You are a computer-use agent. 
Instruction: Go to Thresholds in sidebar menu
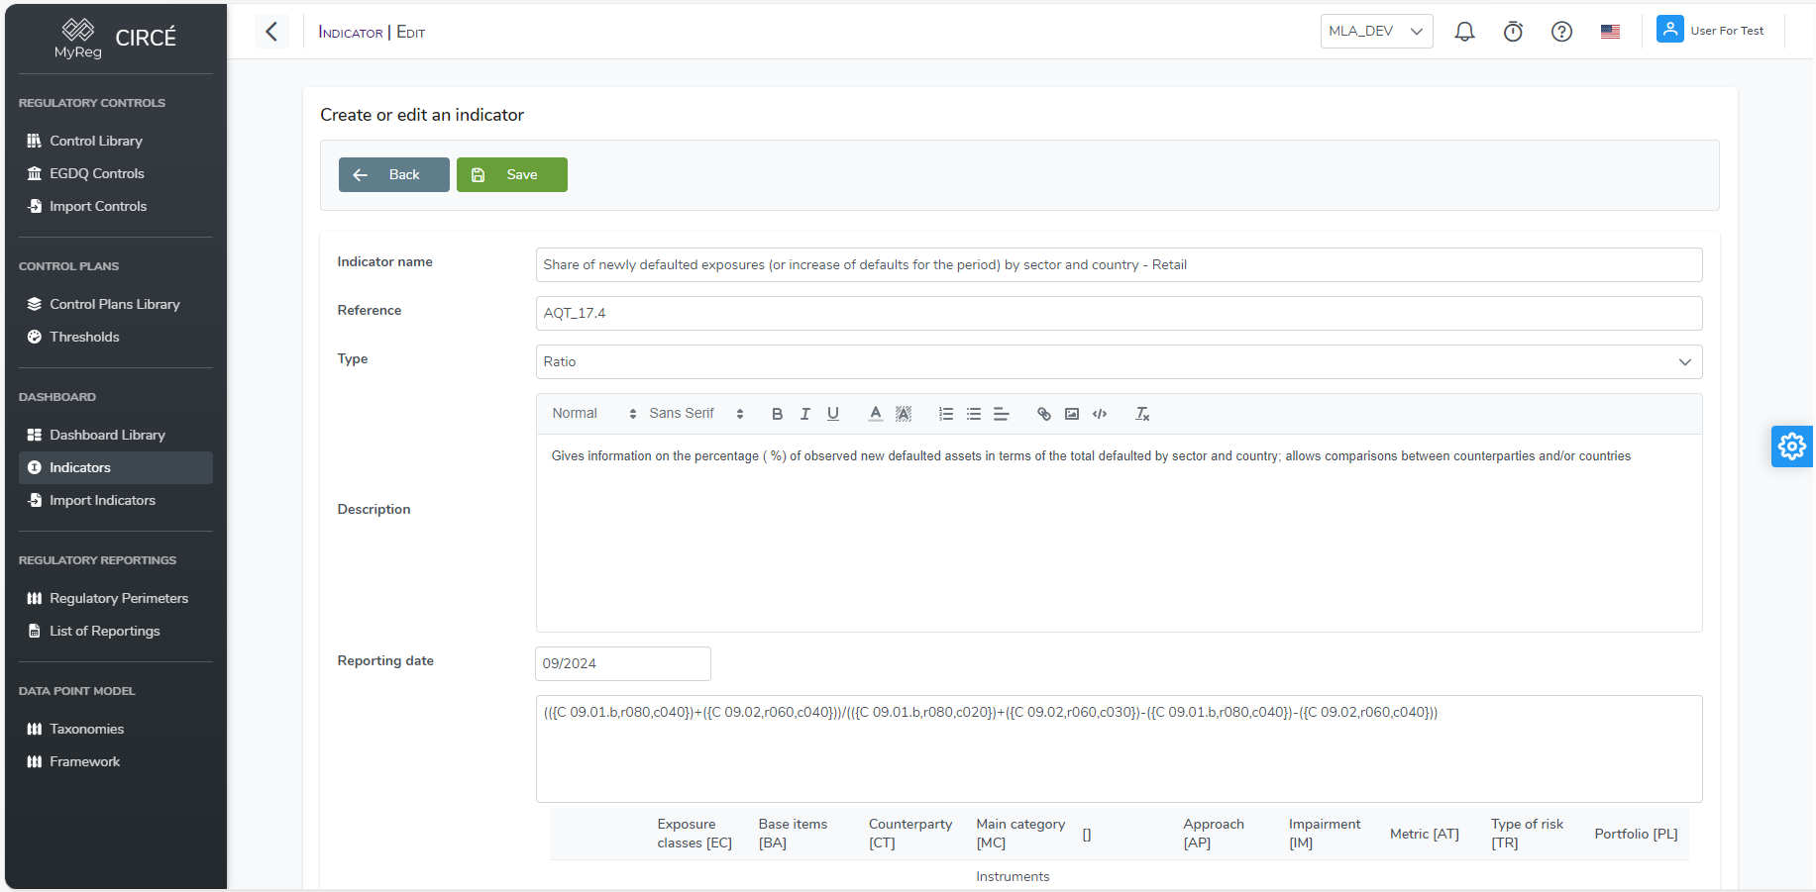point(84,337)
